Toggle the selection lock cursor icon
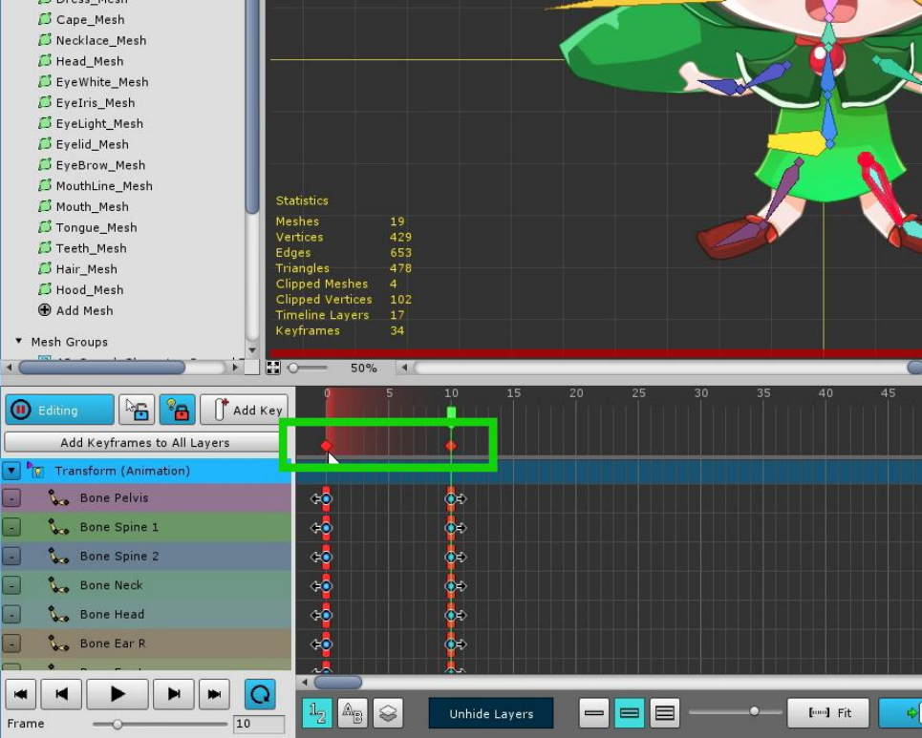Screen dimensions: 922x738 (137, 410)
